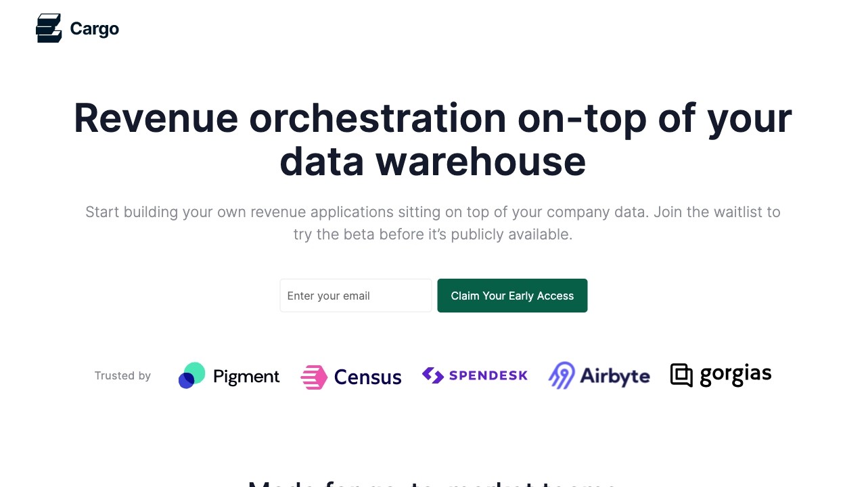Click the 'Trusted by' label
Viewport: 866px width, 487px height.
(122, 376)
